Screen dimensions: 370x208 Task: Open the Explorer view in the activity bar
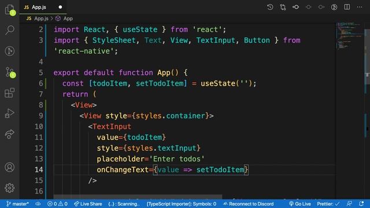(x=10, y=9)
